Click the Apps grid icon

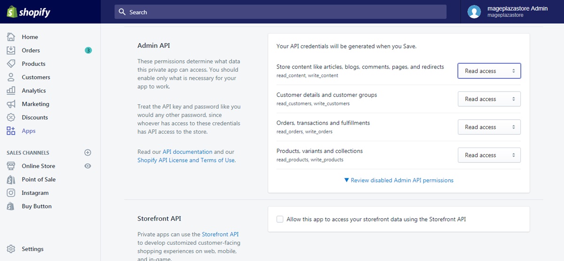(11, 131)
